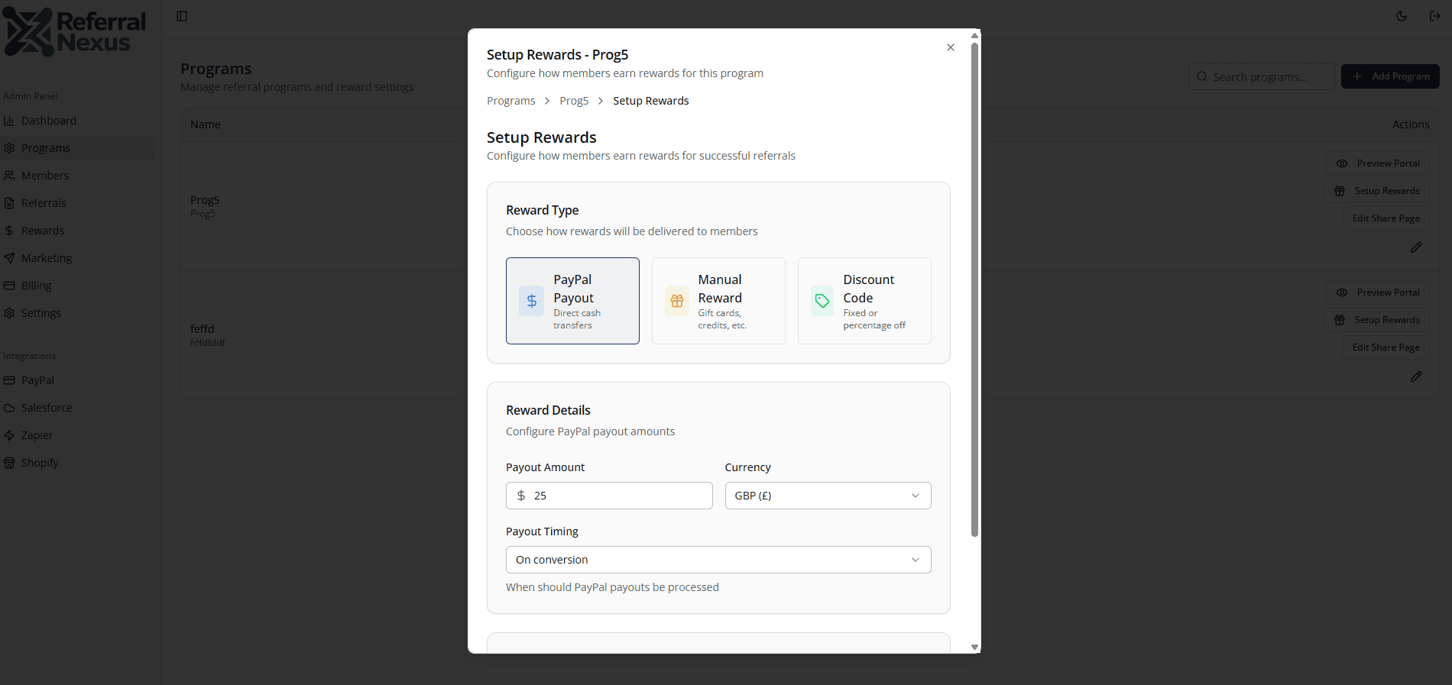Open Billing in the sidebar menu
This screenshot has height=685, width=1452.
77,286
